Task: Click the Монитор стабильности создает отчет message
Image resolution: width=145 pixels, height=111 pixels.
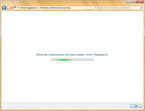Action: click(x=72, y=55)
